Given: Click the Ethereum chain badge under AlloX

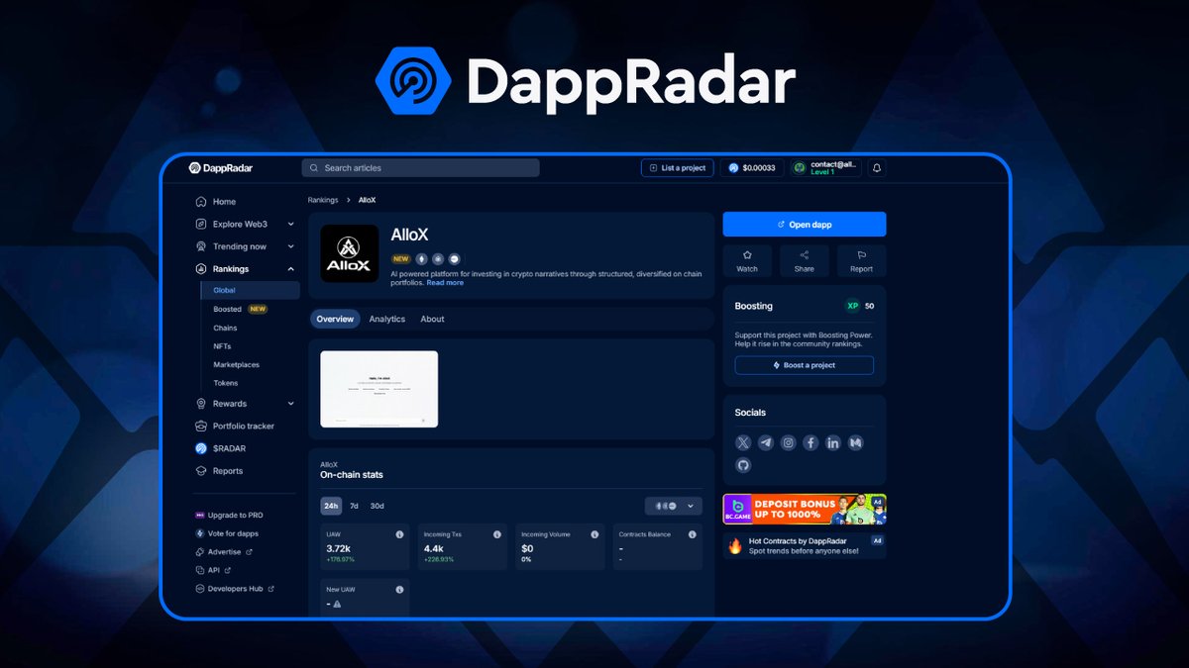Looking at the screenshot, I should coord(421,259).
